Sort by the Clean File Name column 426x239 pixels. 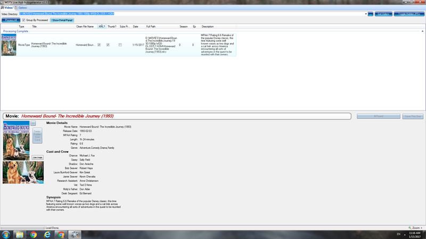[85, 27]
